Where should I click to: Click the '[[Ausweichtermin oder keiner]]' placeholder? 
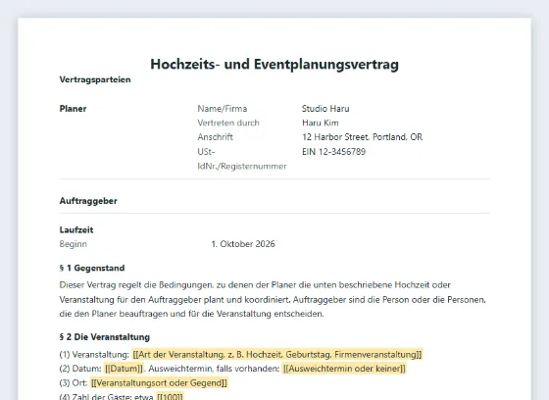click(x=344, y=369)
